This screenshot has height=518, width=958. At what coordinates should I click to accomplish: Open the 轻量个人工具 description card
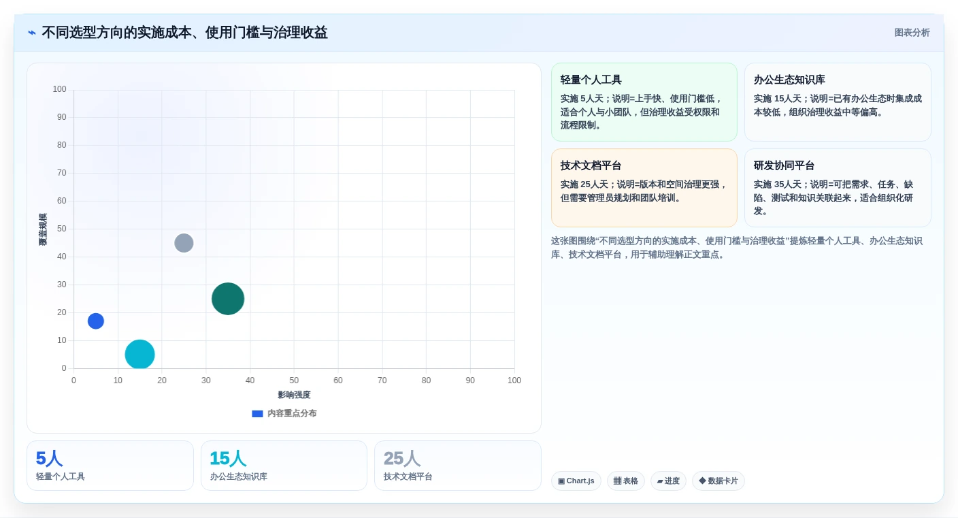644,102
